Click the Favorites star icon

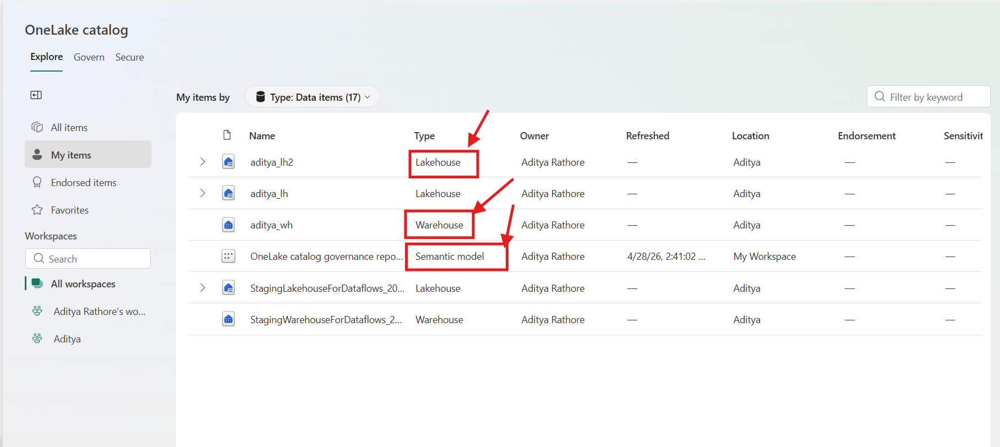click(x=37, y=210)
